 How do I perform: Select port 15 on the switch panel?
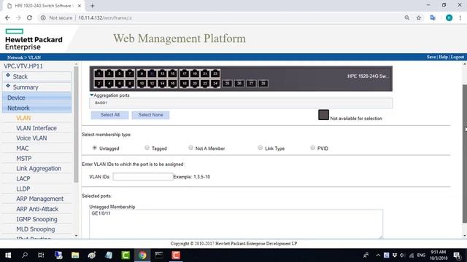[172, 74]
